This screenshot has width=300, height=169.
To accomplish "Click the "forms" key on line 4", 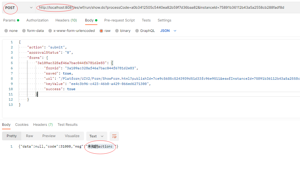I will pos(34,58).
